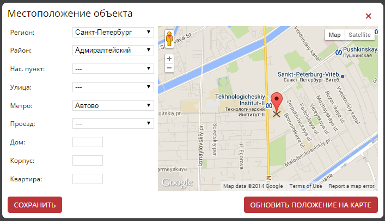Click the Дом input field

click(88, 142)
